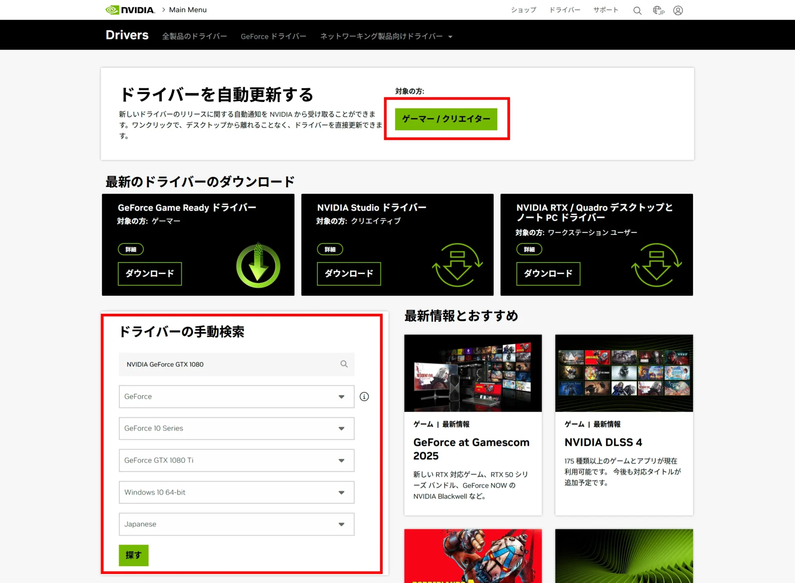795x583 pixels.
Task: Focus the NVIDIA GeForce GTX 1080 search field
Action: pyautogui.click(x=236, y=364)
